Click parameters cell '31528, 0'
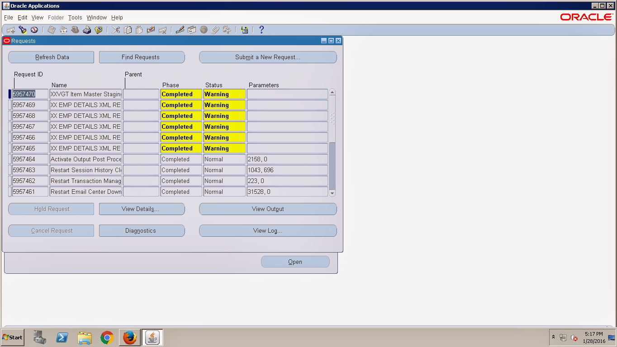The image size is (617, 347). click(x=287, y=192)
